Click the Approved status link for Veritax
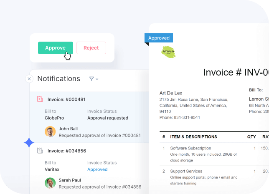 pyautogui.click(x=97, y=169)
